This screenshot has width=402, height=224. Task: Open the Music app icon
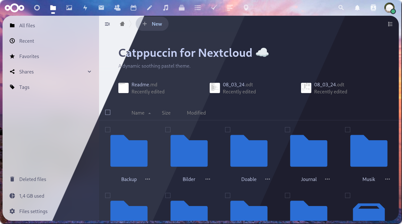(x=166, y=8)
